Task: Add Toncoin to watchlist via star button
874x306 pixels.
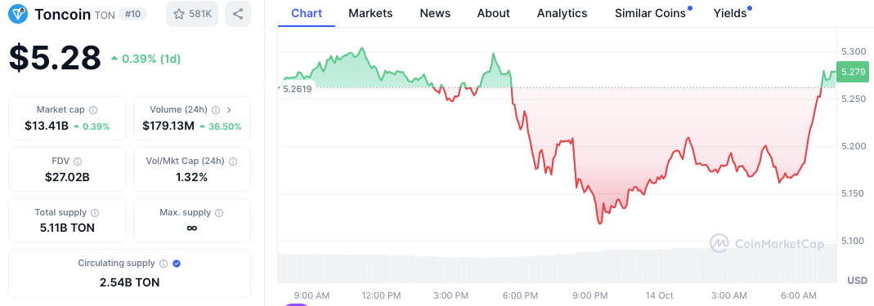Action: 192,14
